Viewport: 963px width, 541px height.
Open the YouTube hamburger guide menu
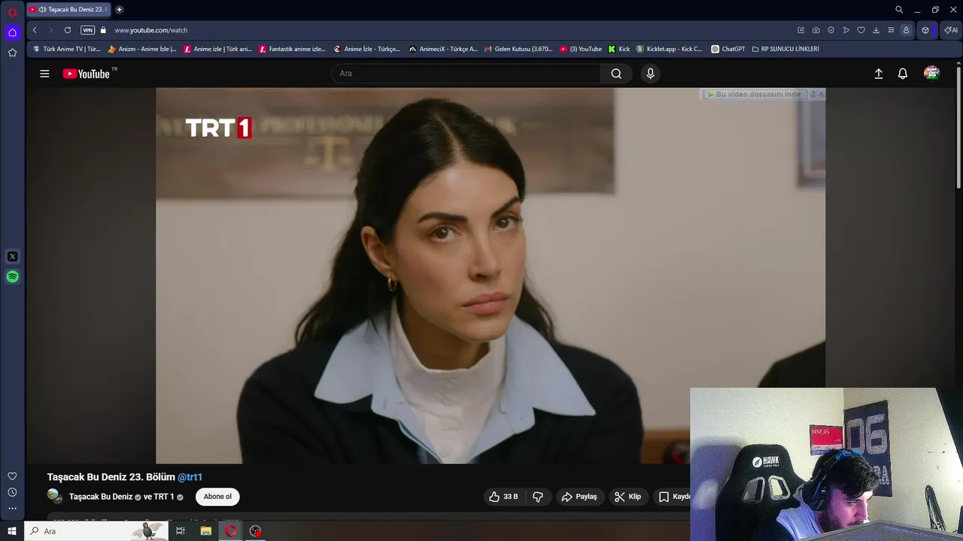(x=44, y=74)
